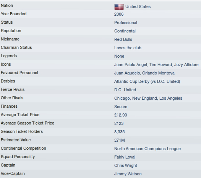This screenshot has height=178, width=201.
Task: Open Chicago from Other Rivals
Action: click(122, 98)
